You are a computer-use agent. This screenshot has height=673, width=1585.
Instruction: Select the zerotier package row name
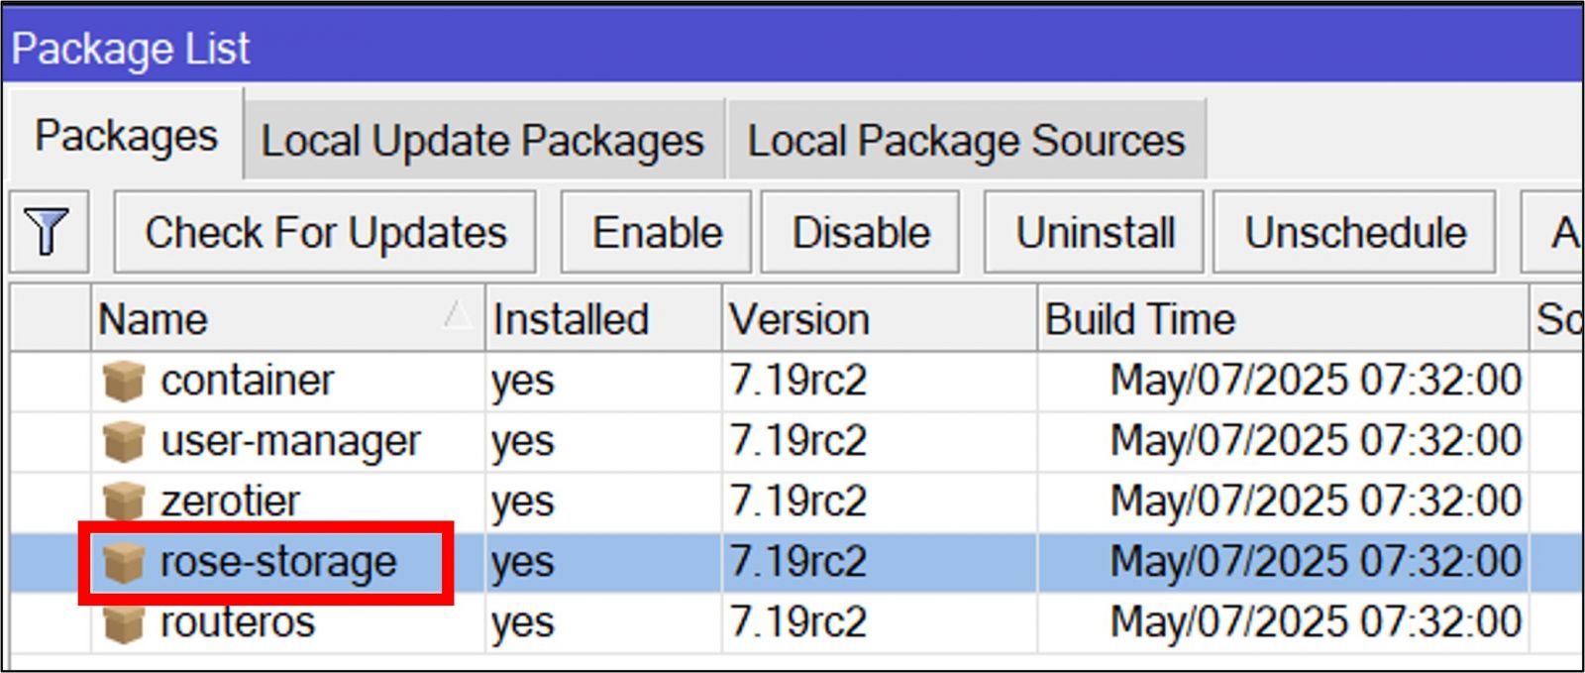tap(230, 502)
